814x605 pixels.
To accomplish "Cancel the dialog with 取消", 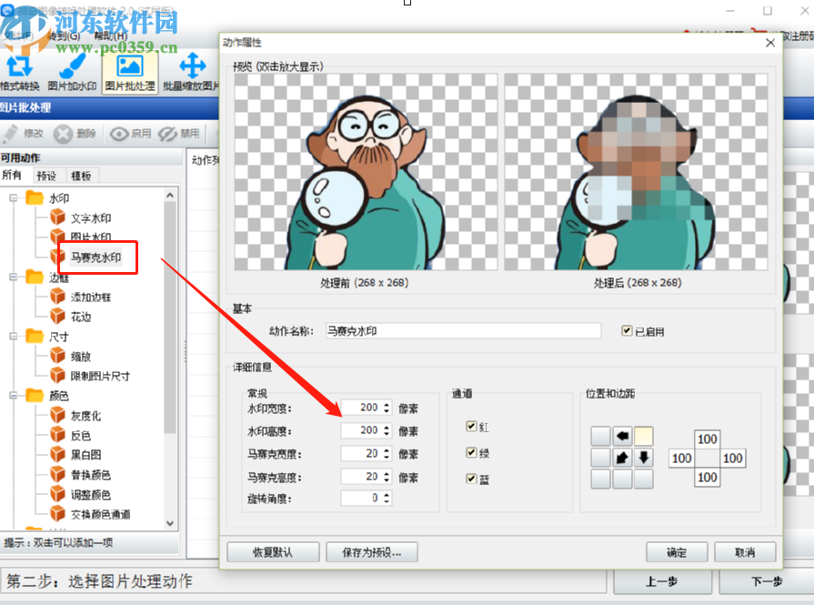I will [x=745, y=552].
